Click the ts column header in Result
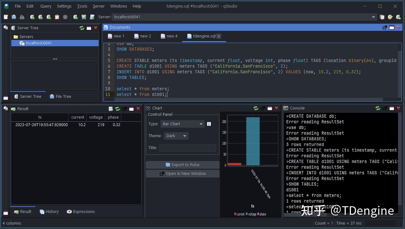 pyautogui.click(x=40, y=117)
